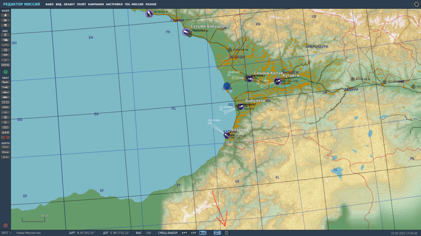Click the СМЕЩ./ВЫБОР label
The width and height of the screenshot is (421, 236).
tap(168, 233)
